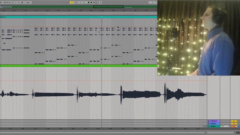Click the arrangement position field
The image size is (240, 135).
[79, 3]
